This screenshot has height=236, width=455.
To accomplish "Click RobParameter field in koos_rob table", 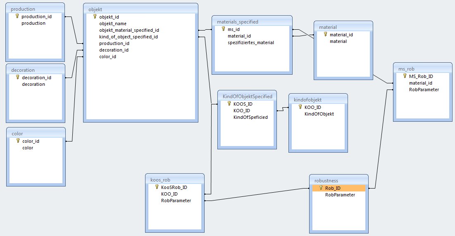I will pyautogui.click(x=176, y=201).
